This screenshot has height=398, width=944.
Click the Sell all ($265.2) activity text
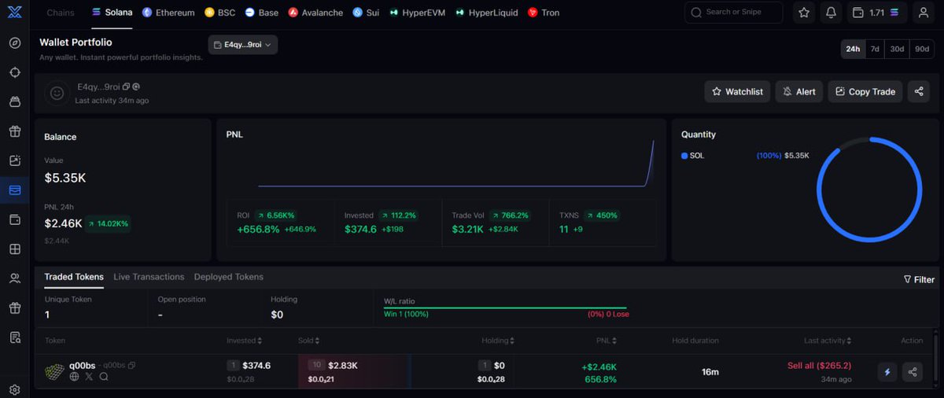coord(819,366)
